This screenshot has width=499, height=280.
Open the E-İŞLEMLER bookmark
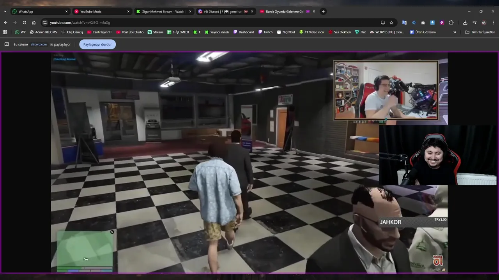point(178,32)
